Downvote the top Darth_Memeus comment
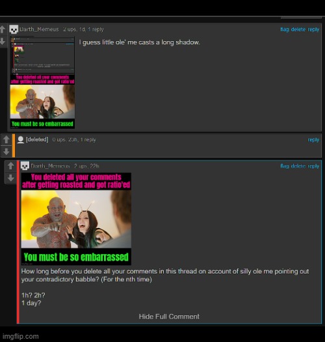Image resolution: width=325 pixels, height=342 pixels. (x=3, y=41)
